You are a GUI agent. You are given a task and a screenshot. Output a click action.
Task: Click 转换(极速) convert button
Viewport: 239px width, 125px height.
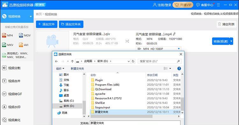click(221, 41)
